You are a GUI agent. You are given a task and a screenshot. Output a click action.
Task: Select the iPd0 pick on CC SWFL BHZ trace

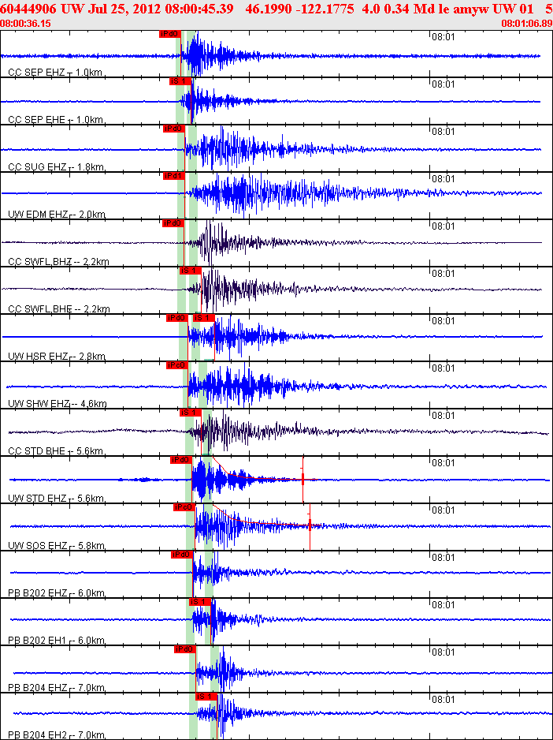click(x=173, y=223)
